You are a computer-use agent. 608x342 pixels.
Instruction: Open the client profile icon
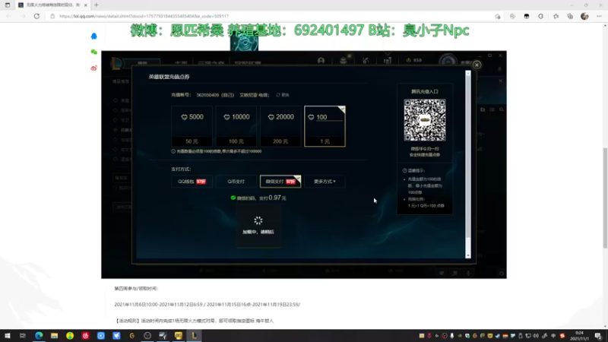click(x=321, y=61)
